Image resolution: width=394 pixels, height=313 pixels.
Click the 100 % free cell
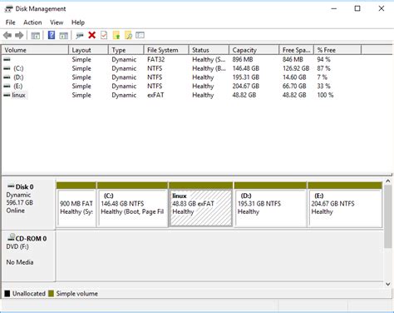(x=325, y=95)
